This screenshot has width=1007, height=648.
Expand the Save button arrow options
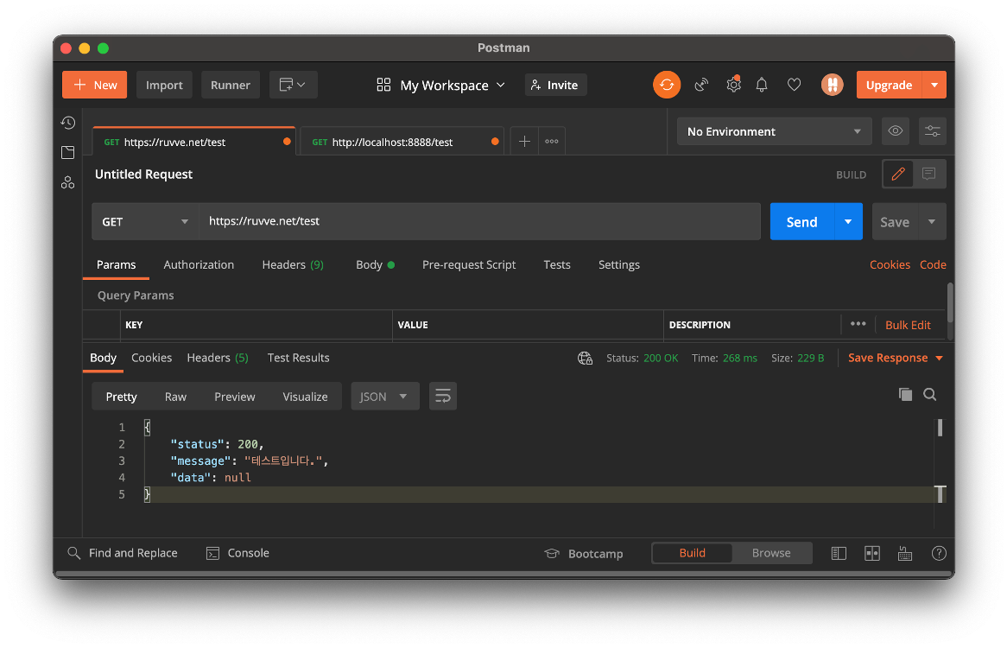(932, 221)
